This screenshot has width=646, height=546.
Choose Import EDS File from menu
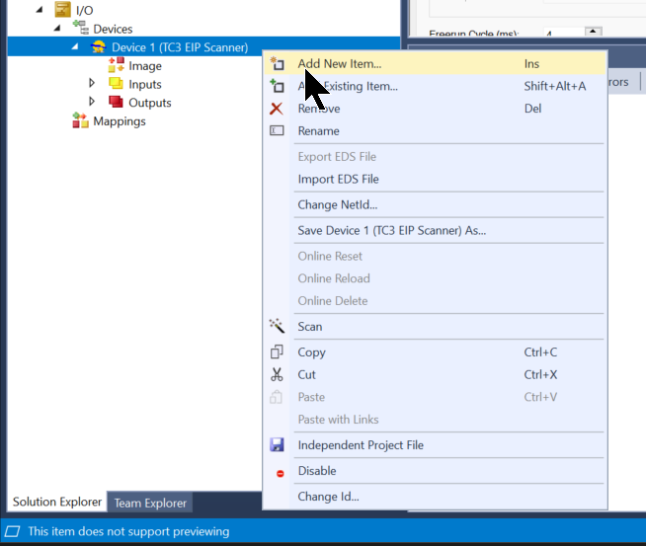point(338,180)
